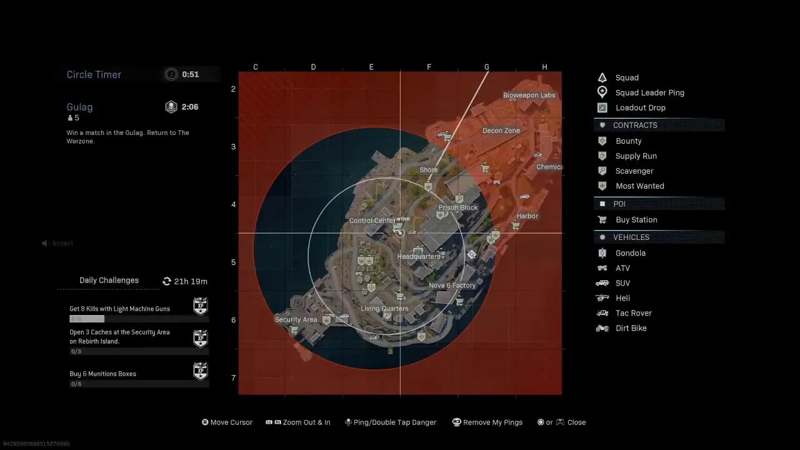This screenshot has height=450, width=800.
Task: Click XP badge for Light Machine Guns challenge
Action: point(201,306)
